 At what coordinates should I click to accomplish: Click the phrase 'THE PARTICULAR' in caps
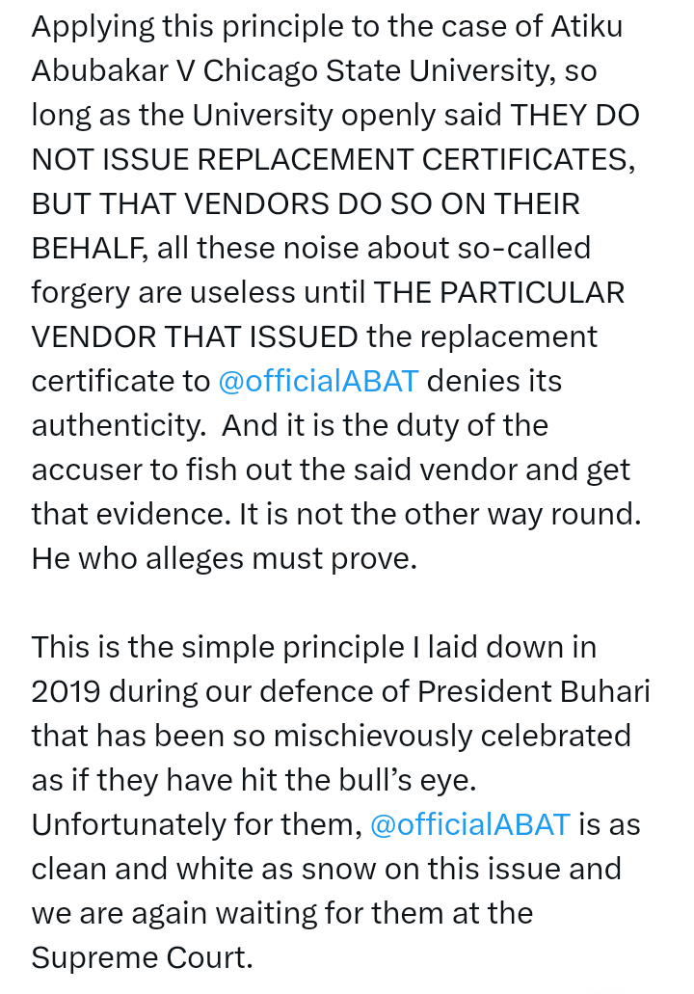click(x=499, y=292)
